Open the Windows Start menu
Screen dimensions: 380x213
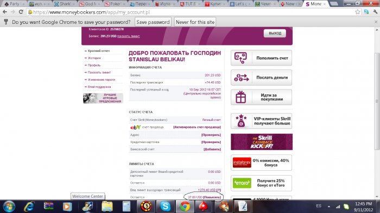[x=9, y=206]
